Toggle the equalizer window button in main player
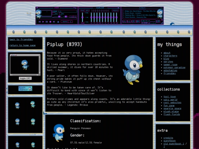199x149 pixels. (71, 17)
